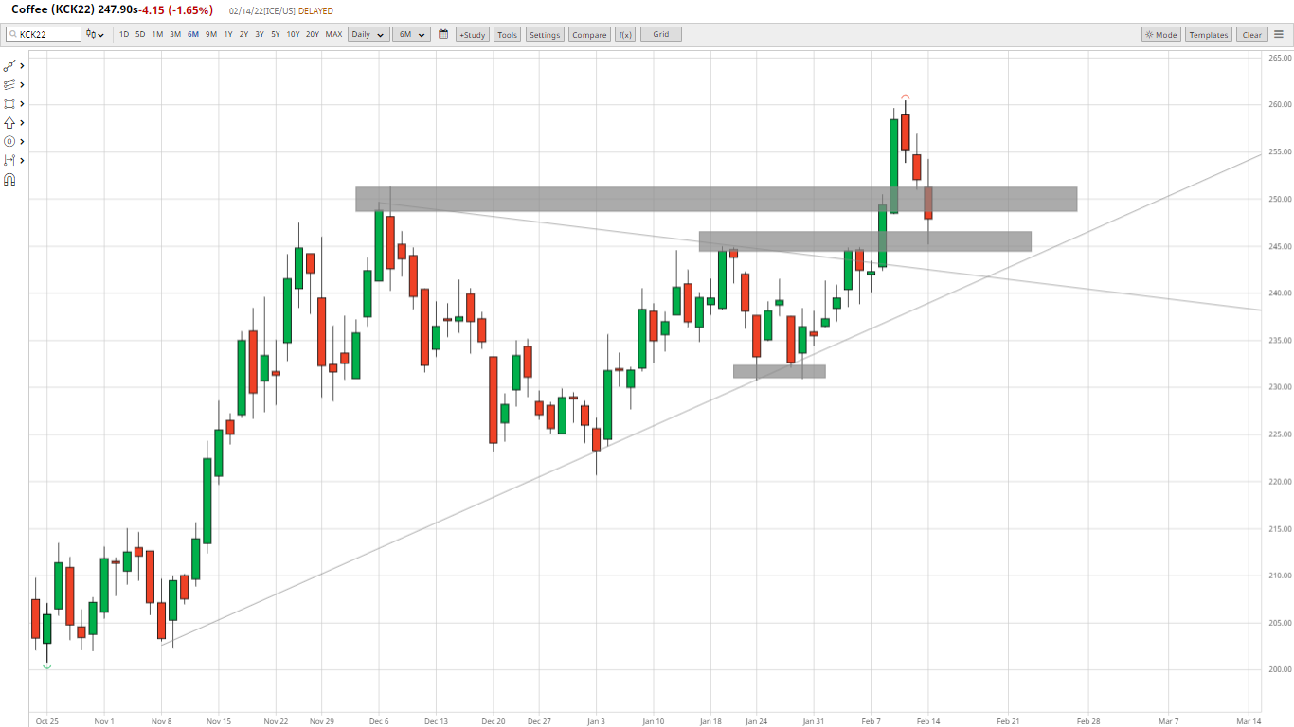Switch to the 1M time range
The image size is (1294, 727).
[157, 34]
